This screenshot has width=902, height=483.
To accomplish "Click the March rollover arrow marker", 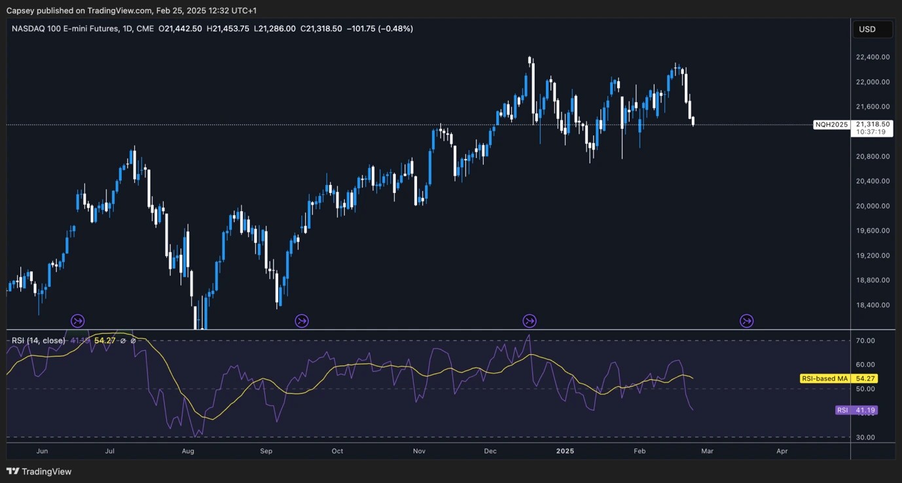I will pos(746,321).
